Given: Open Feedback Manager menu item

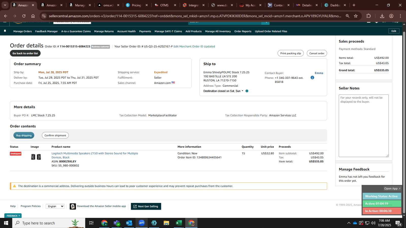Looking at the screenshot, I should pyautogui.click(x=46, y=31).
